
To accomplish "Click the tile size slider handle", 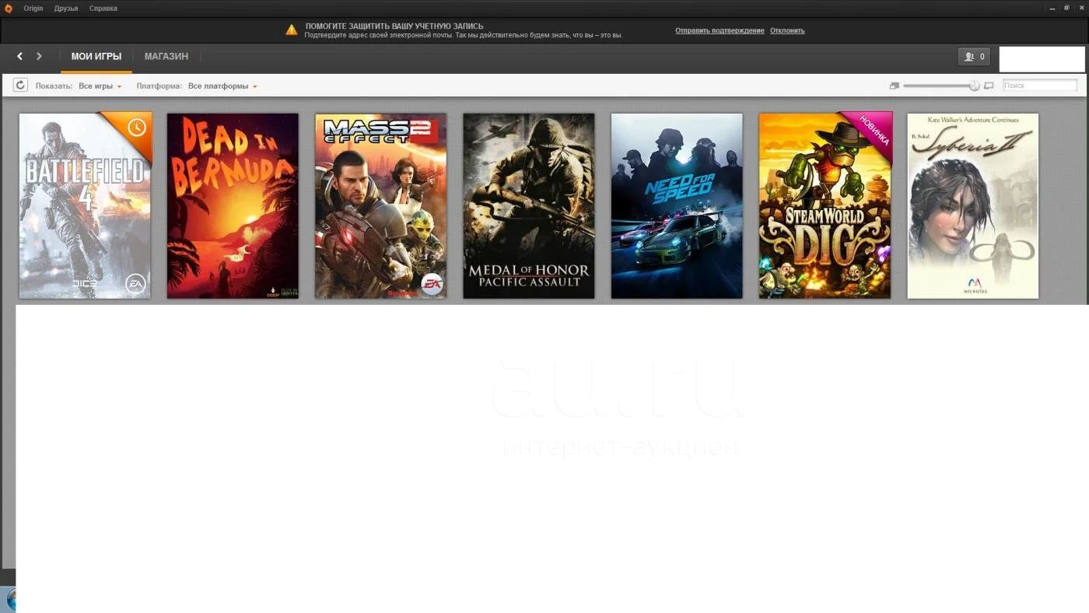I will [x=975, y=86].
